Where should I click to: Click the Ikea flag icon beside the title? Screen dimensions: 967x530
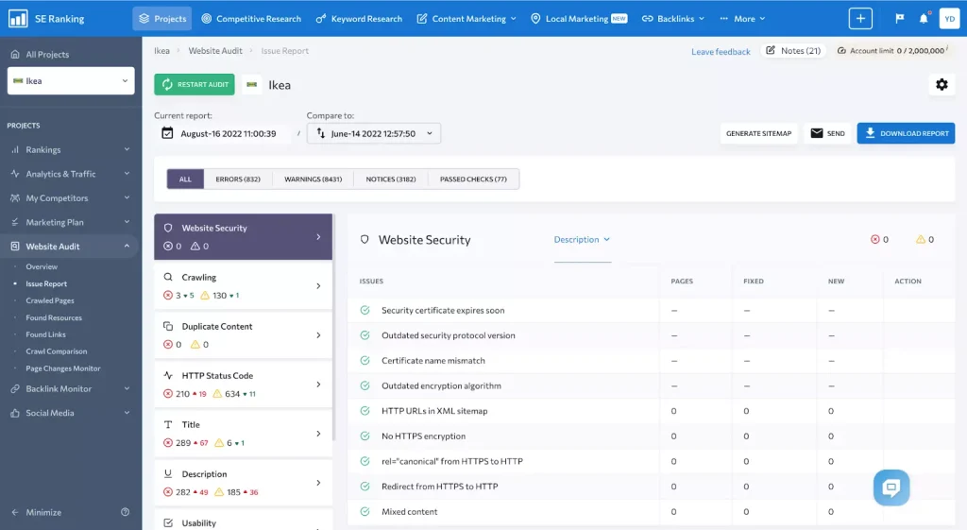[251, 84]
